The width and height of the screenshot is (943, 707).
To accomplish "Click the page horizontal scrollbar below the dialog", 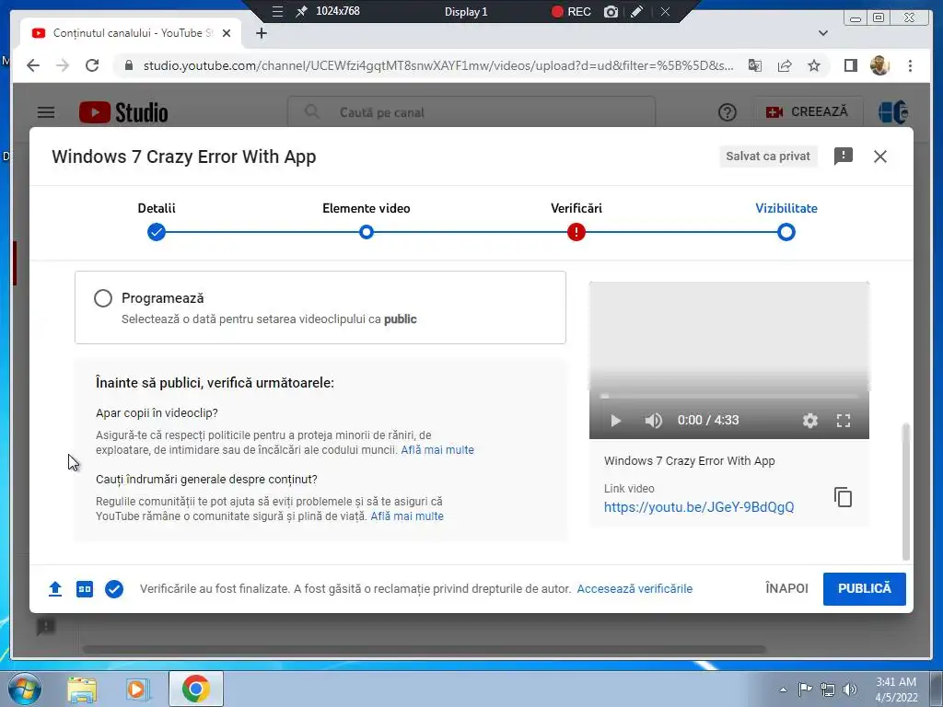I will [425, 649].
